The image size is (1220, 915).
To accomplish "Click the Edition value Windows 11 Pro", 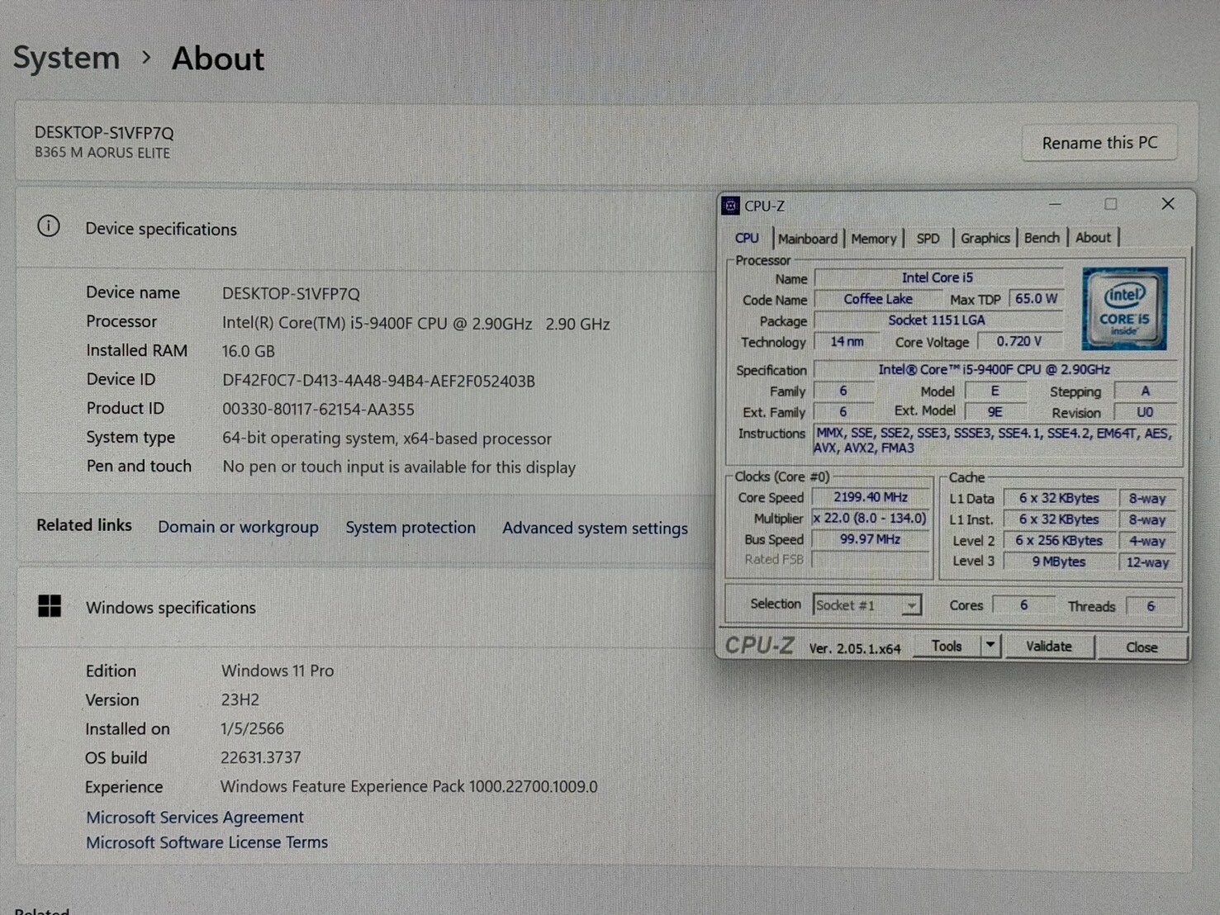I will 278,671.
